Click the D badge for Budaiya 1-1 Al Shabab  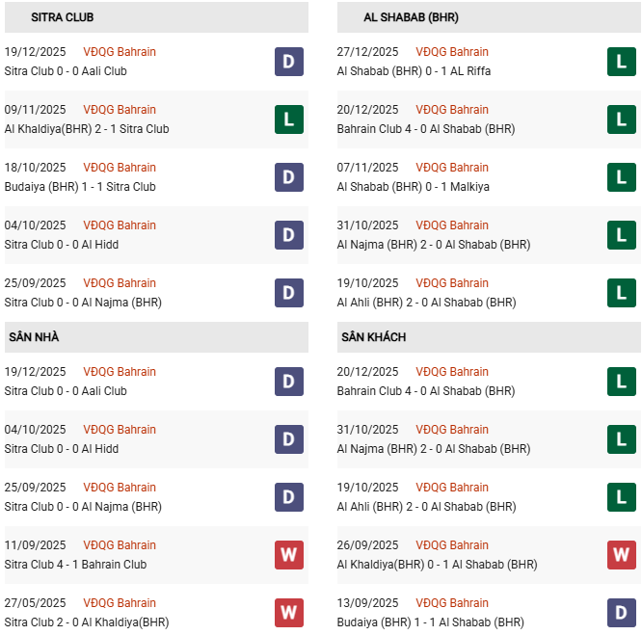pyautogui.click(x=622, y=613)
